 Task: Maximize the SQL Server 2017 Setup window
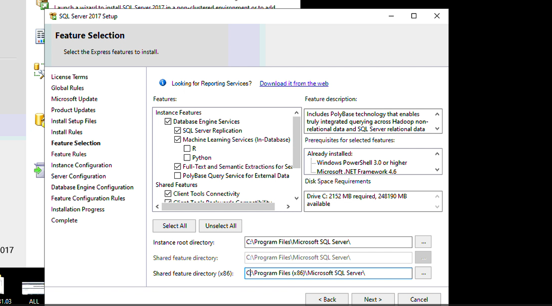click(x=414, y=16)
